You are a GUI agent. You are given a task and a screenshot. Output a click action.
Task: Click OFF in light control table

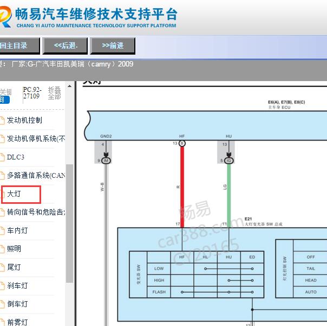[311, 257]
